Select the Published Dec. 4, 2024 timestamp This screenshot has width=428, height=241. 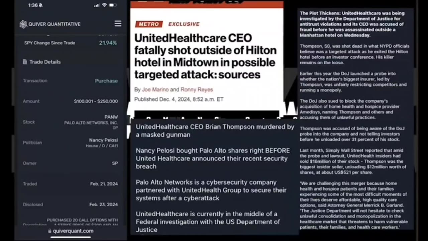(x=179, y=99)
